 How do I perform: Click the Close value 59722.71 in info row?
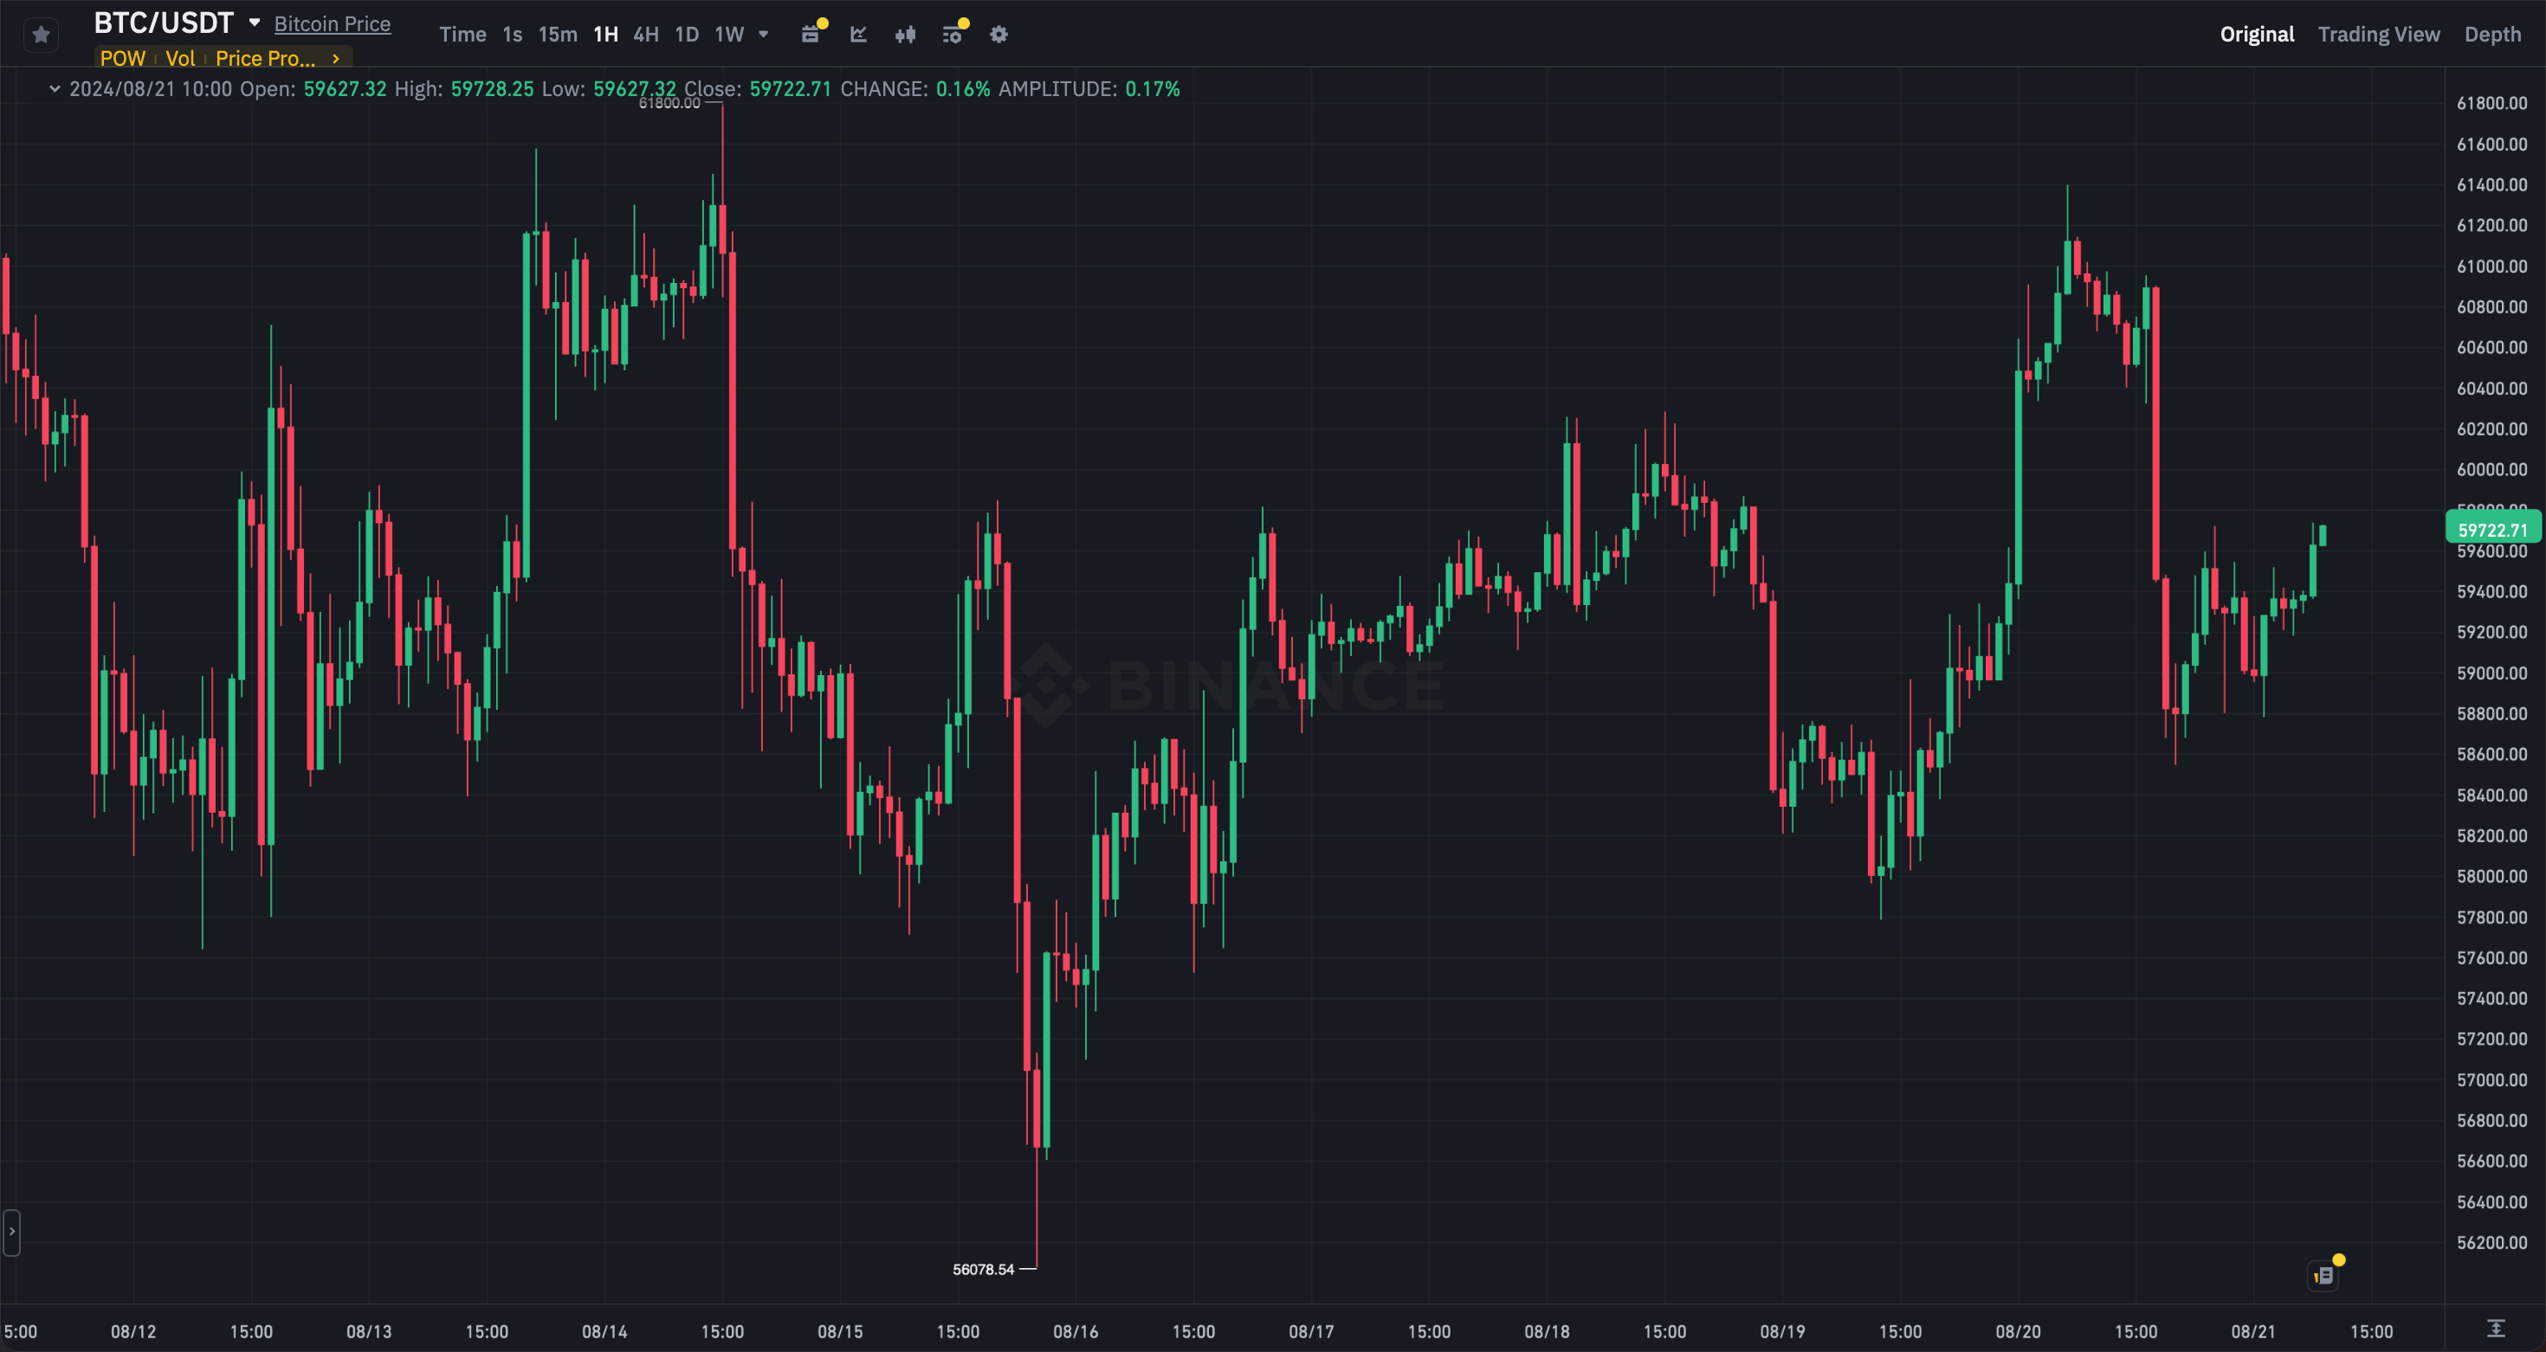(790, 89)
